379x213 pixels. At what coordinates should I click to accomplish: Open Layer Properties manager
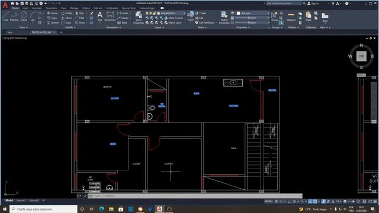[x=139, y=18]
